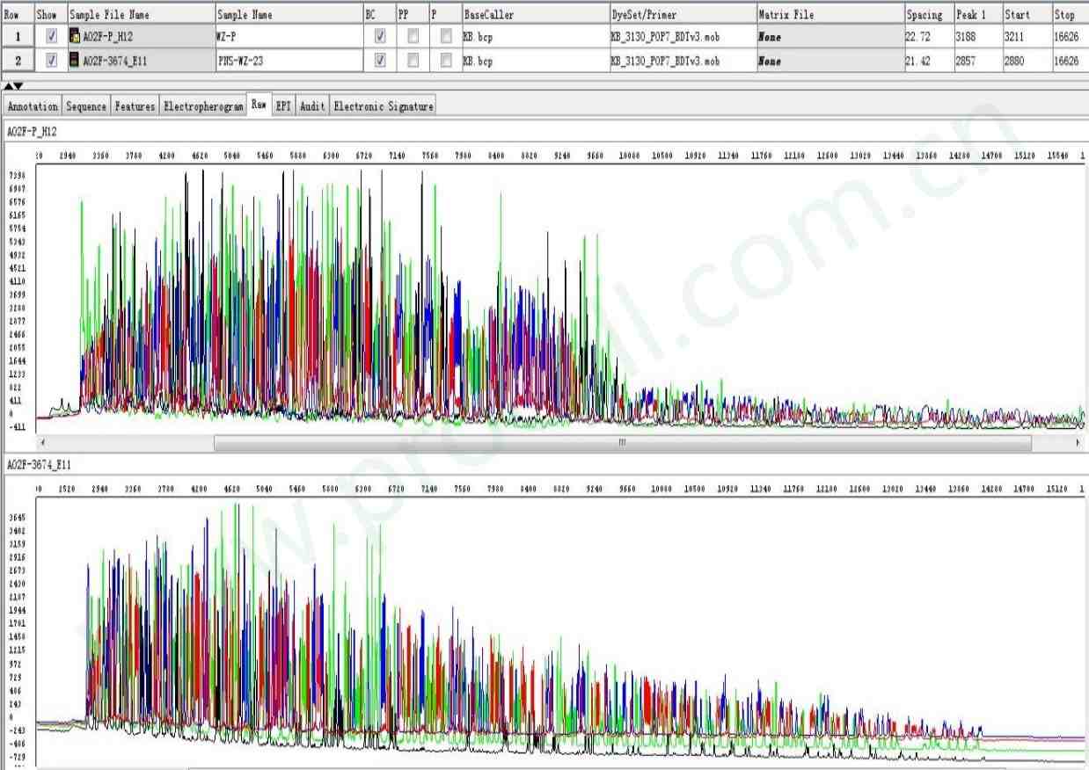Viewport: 1089px width, 770px height.
Task: Click Start value 3211
Action: (x=1026, y=37)
